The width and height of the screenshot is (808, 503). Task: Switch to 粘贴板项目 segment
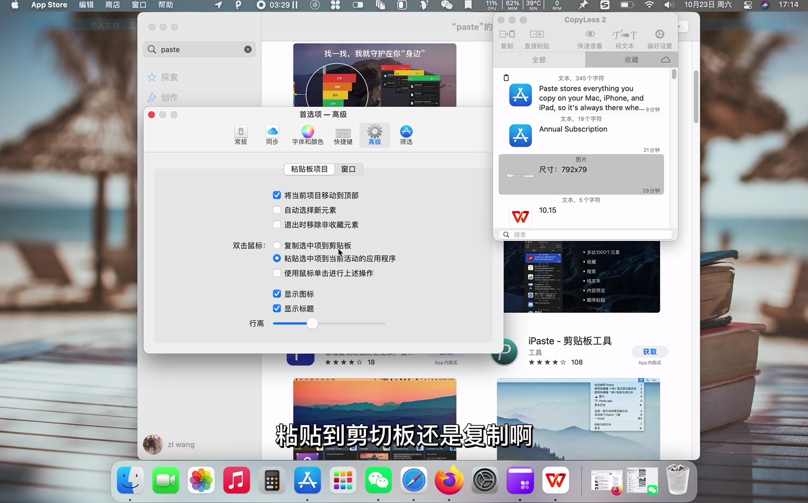click(x=309, y=169)
